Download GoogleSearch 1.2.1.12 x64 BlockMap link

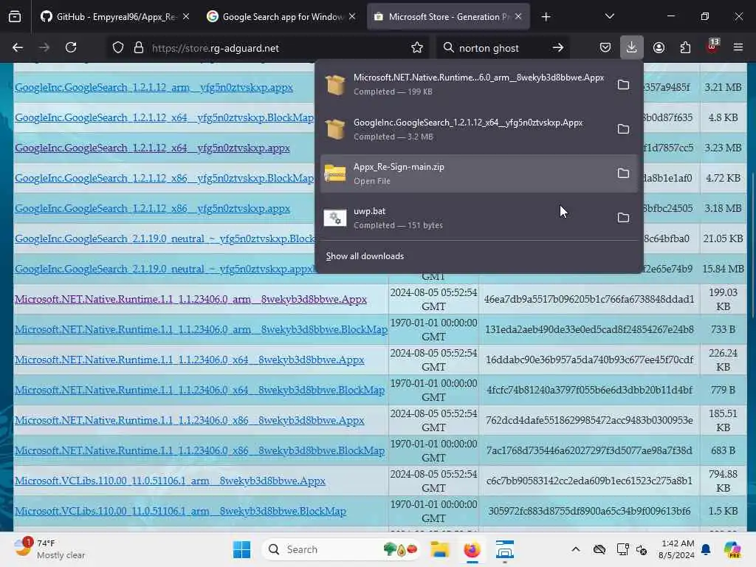click(x=165, y=118)
